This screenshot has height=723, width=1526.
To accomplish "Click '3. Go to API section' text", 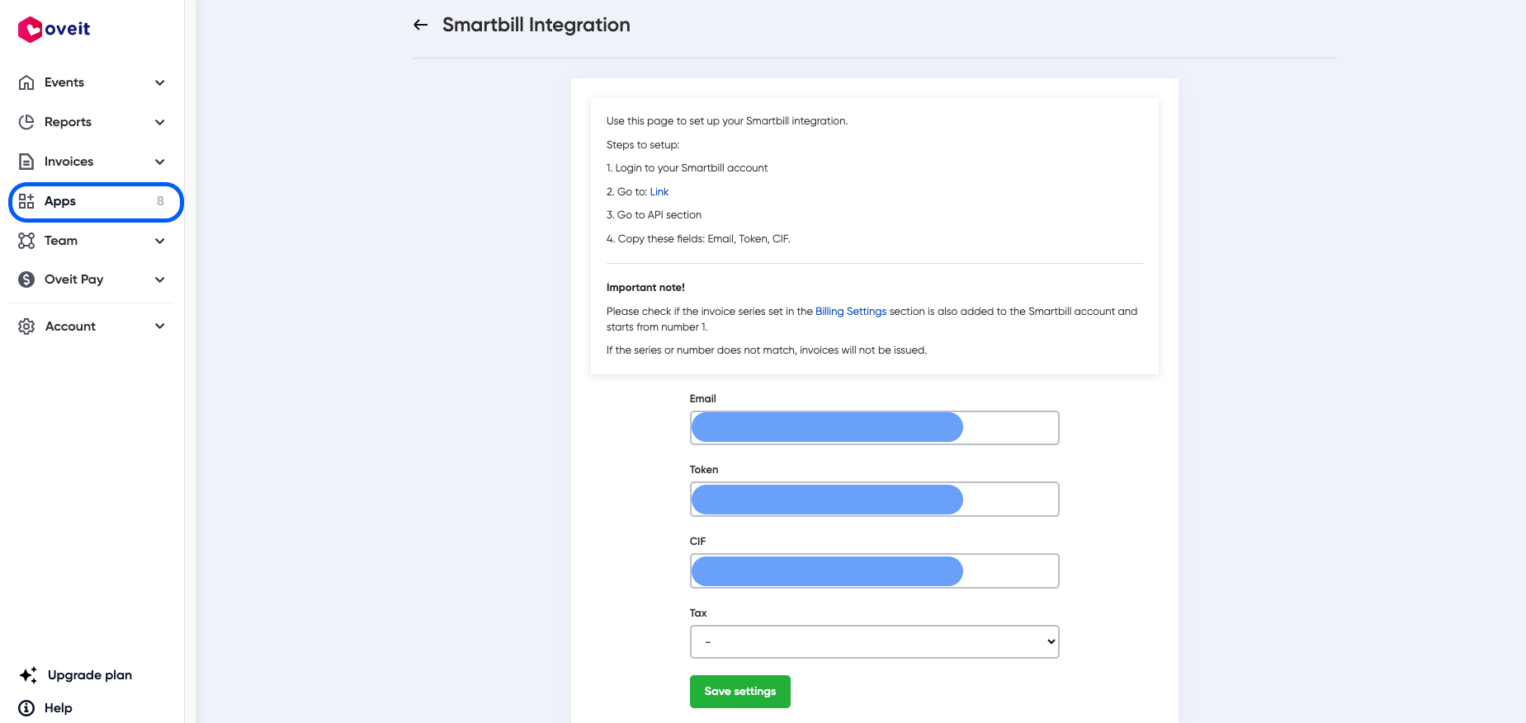I will [x=654, y=215].
